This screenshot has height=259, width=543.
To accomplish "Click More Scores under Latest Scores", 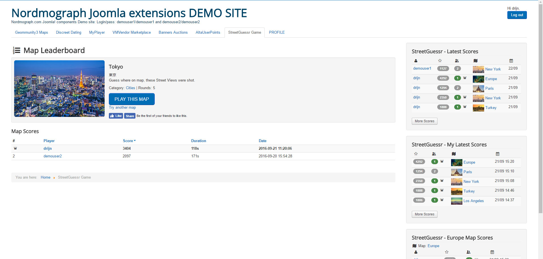I will (x=425, y=121).
